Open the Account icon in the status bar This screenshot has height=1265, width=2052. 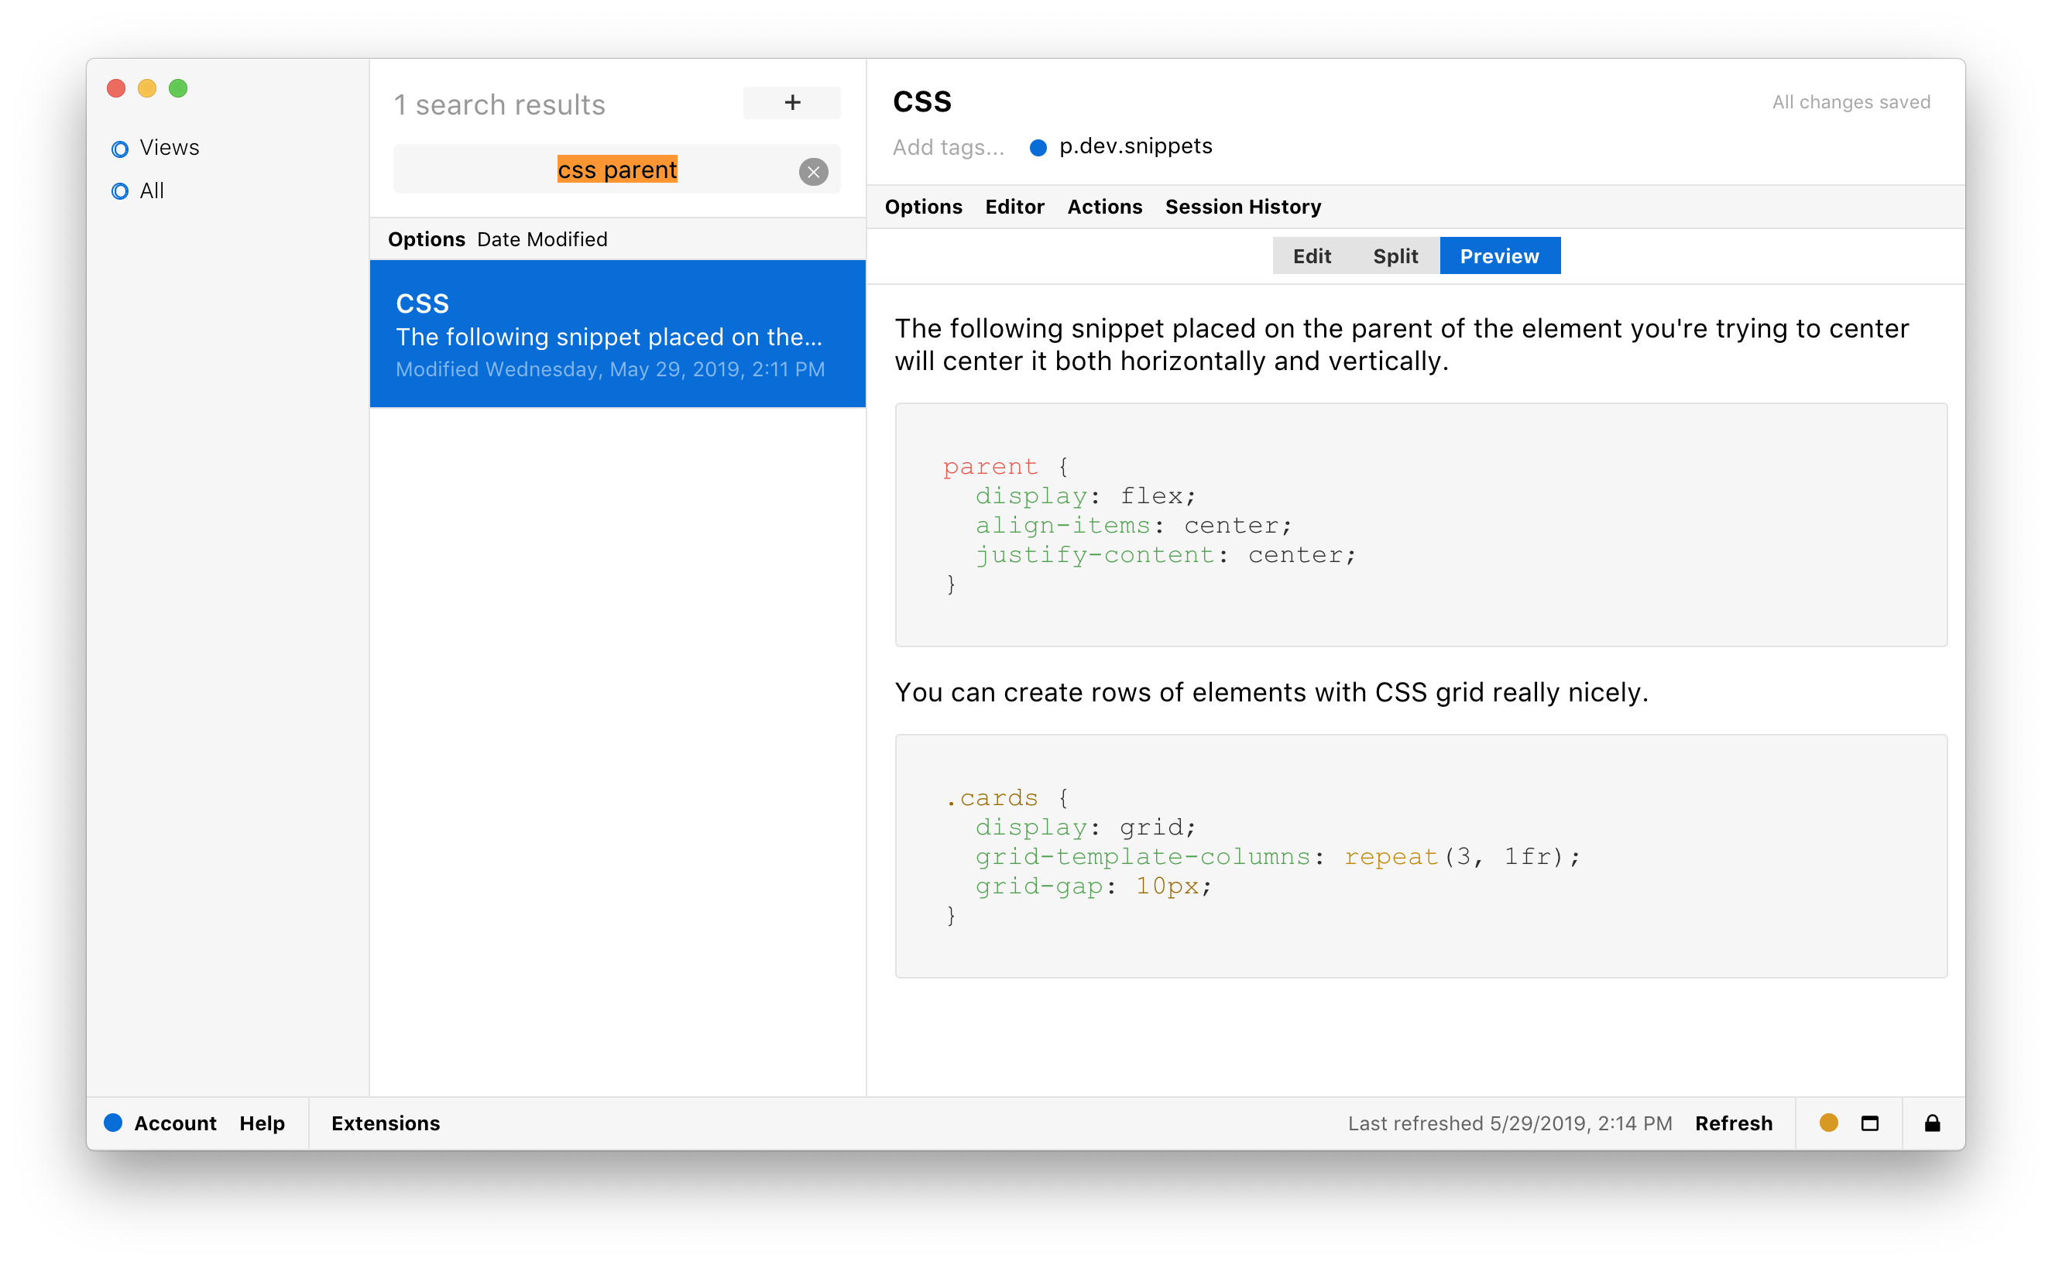[113, 1123]
